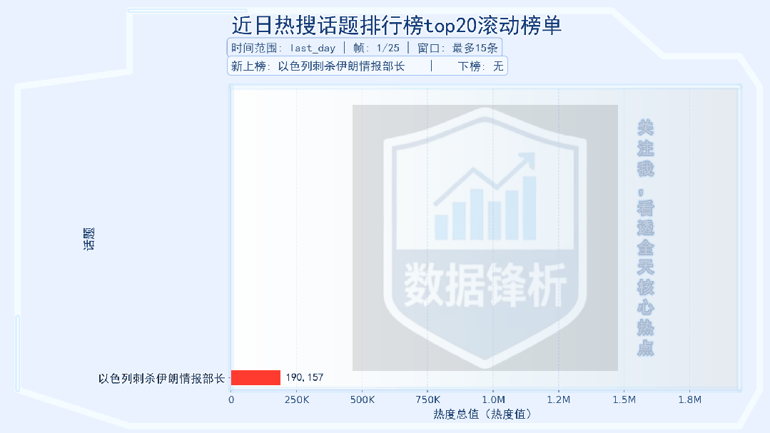Image resolution: width=770 pixels, height=433 pixels.
Task: Click the bar value label 190,157
Action: point(305,377)
